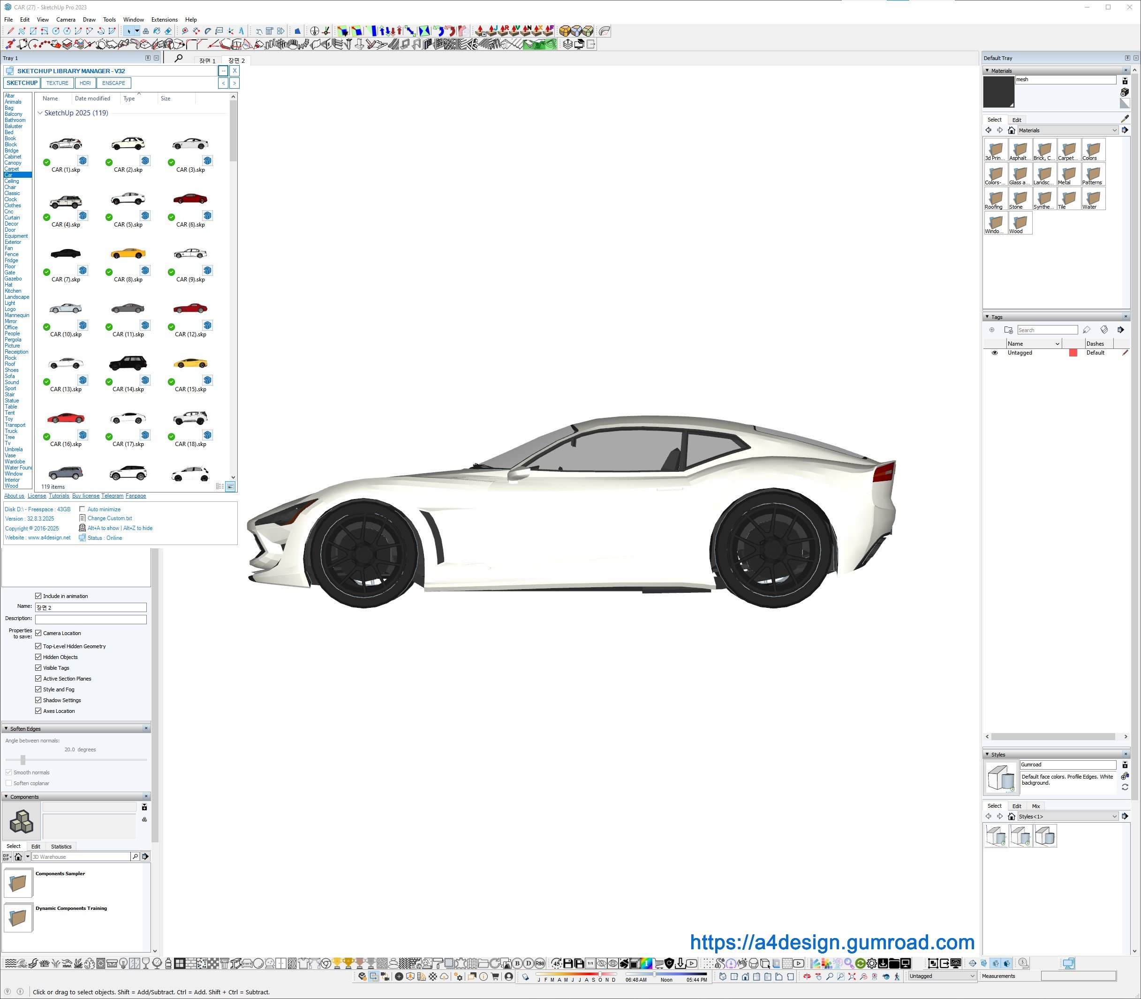This screenshot has width=1141, height=999.
Task: Uncheck Shadow Settings property checkbox
Action: [38, 700]
